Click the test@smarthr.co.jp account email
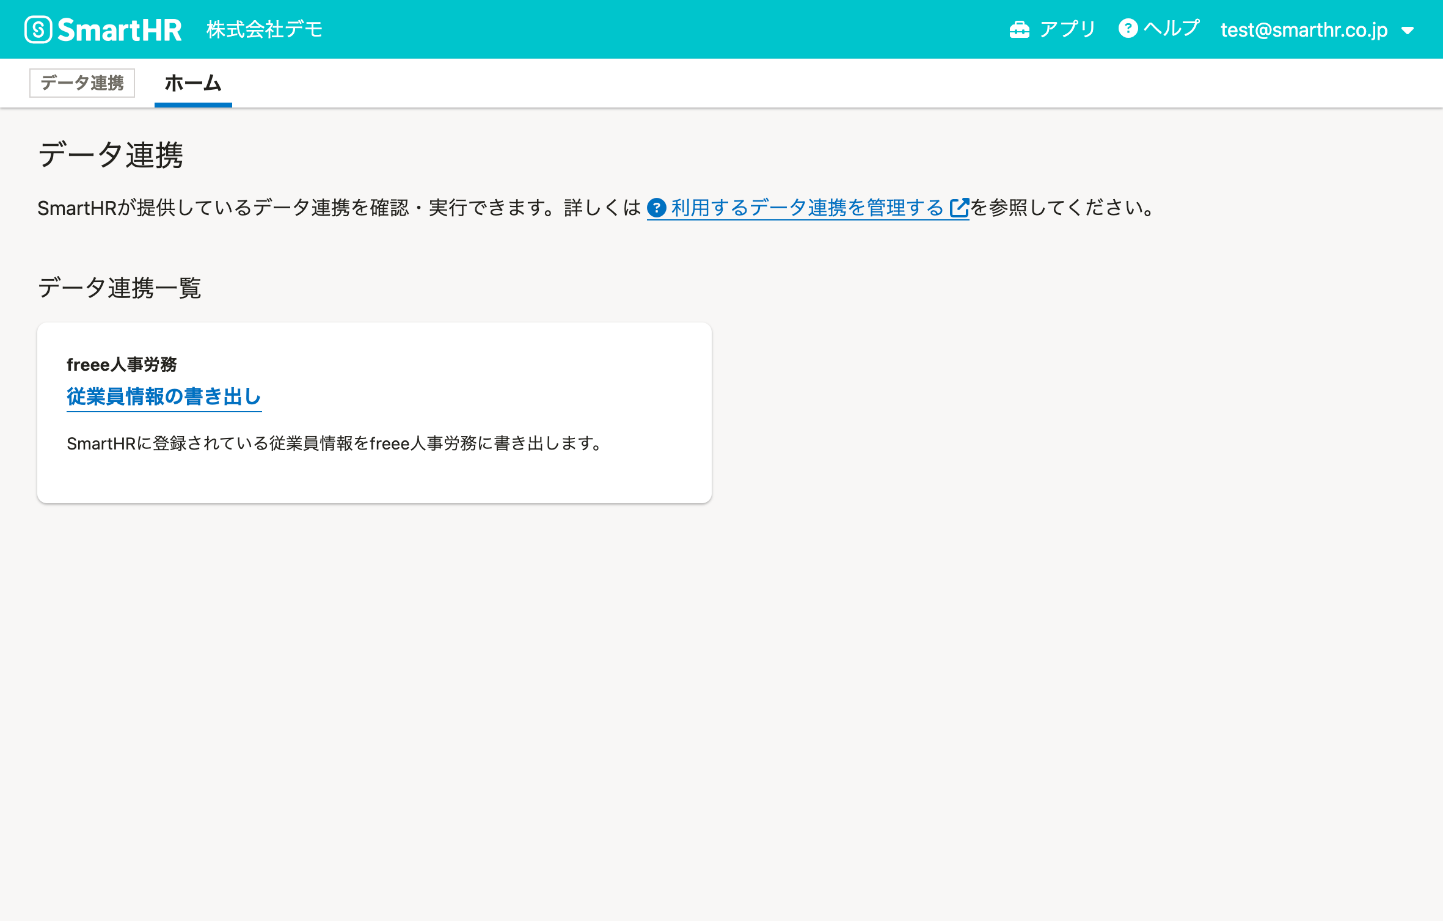Screen dimensions: 1443x921 [1304, 30]
